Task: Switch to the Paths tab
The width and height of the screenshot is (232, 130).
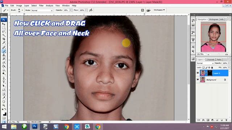Action: pos(219,60)
